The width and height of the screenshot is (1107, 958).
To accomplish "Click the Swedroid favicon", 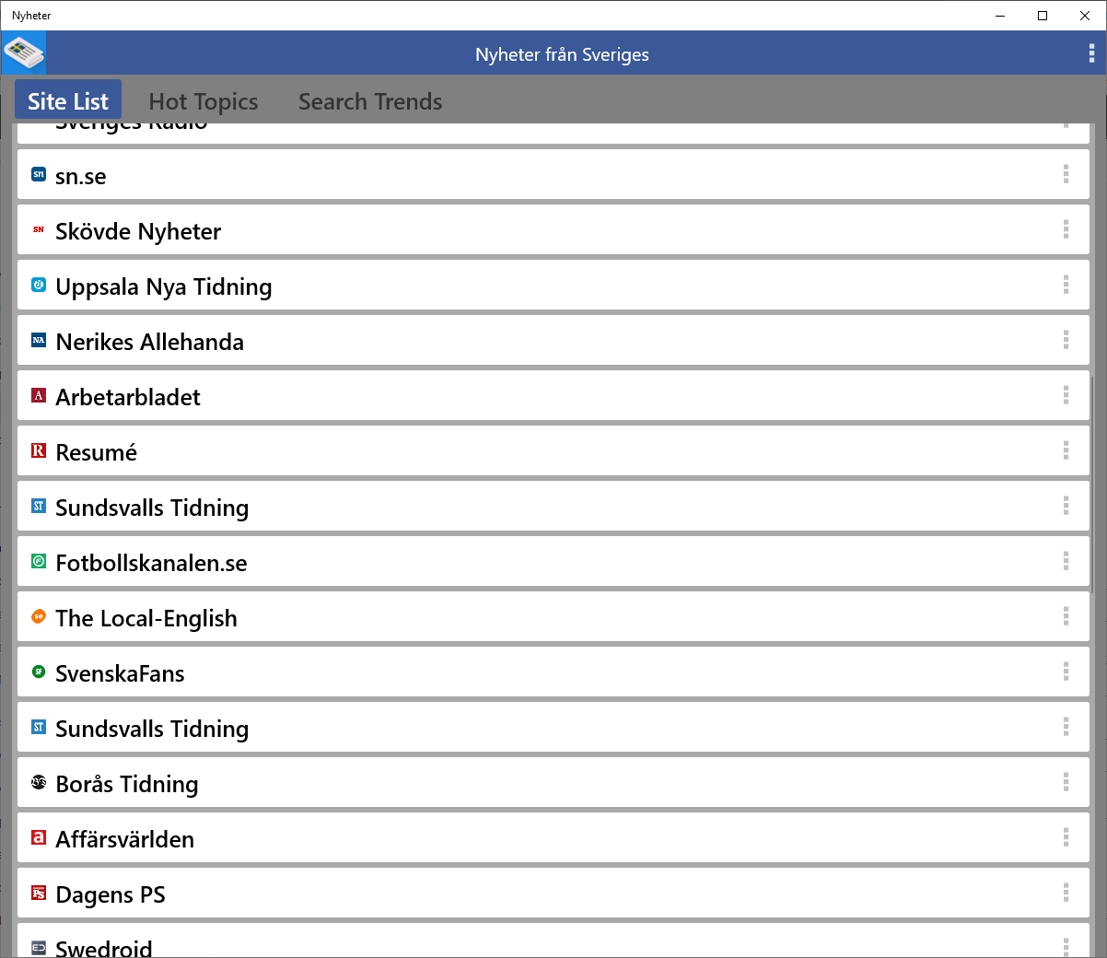I will (x=39, y=947).
